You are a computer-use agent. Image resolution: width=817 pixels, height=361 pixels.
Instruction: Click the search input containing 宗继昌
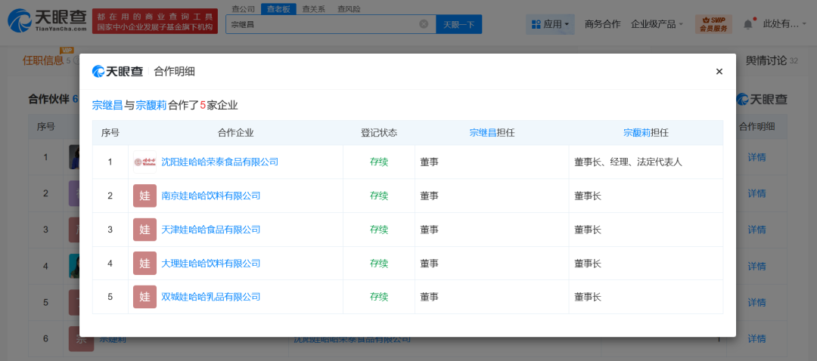pos(322,24)
